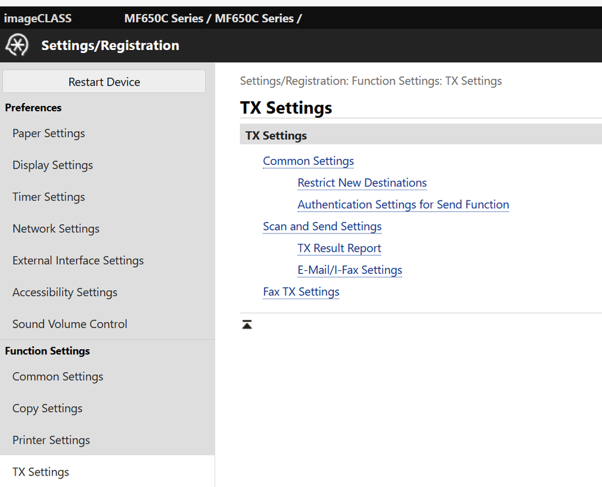Open Common Settings under TX Settings
The width and height of the screenshot is (602, 487).
tap(308, 161)
